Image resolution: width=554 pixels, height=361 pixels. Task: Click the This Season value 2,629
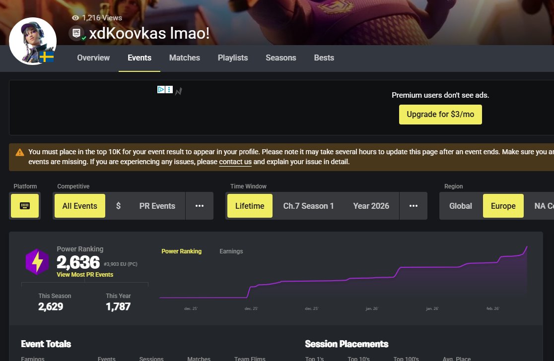(x=51, y=306)
